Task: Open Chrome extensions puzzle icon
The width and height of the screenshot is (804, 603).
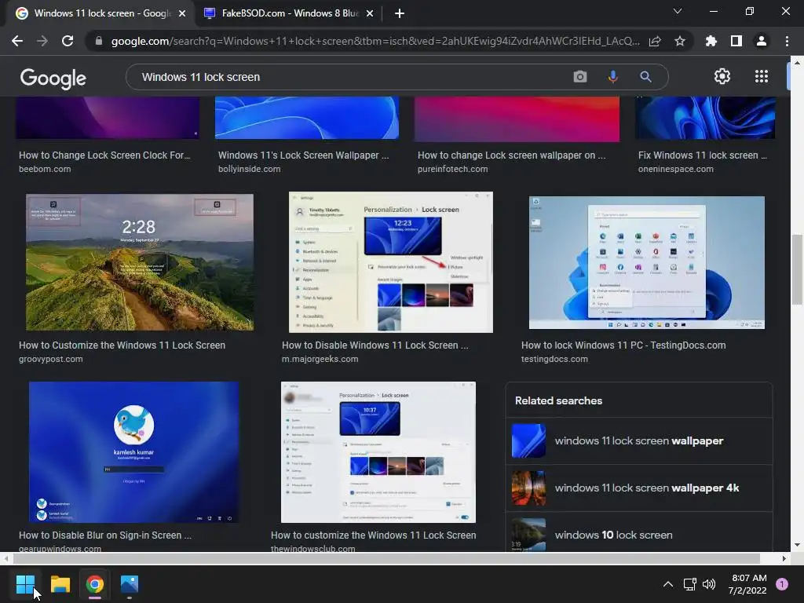Action: point(711,41)
